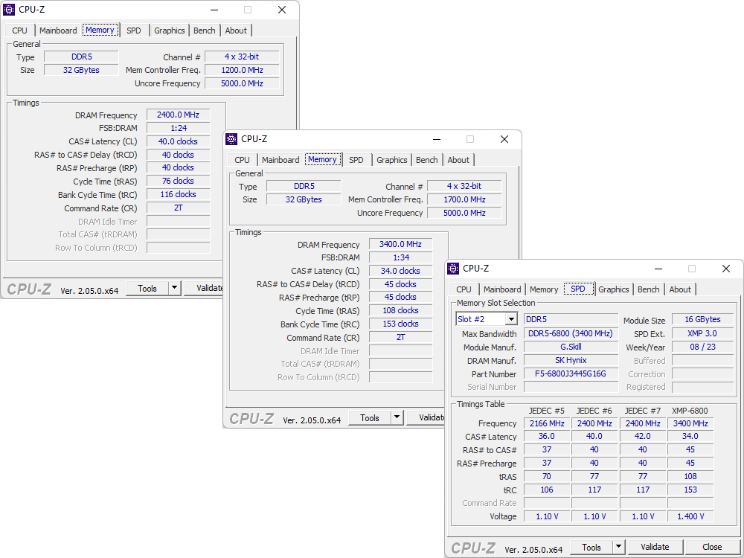Open the About tab in the SPD window
The height and width of the screenshot is (558, 744).
coord(680,289)
